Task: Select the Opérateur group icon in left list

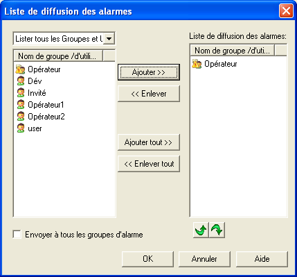Action: click(x=20, y=69)
